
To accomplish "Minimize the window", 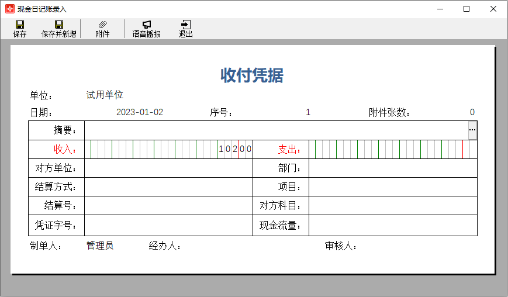I will click(440, 9).
